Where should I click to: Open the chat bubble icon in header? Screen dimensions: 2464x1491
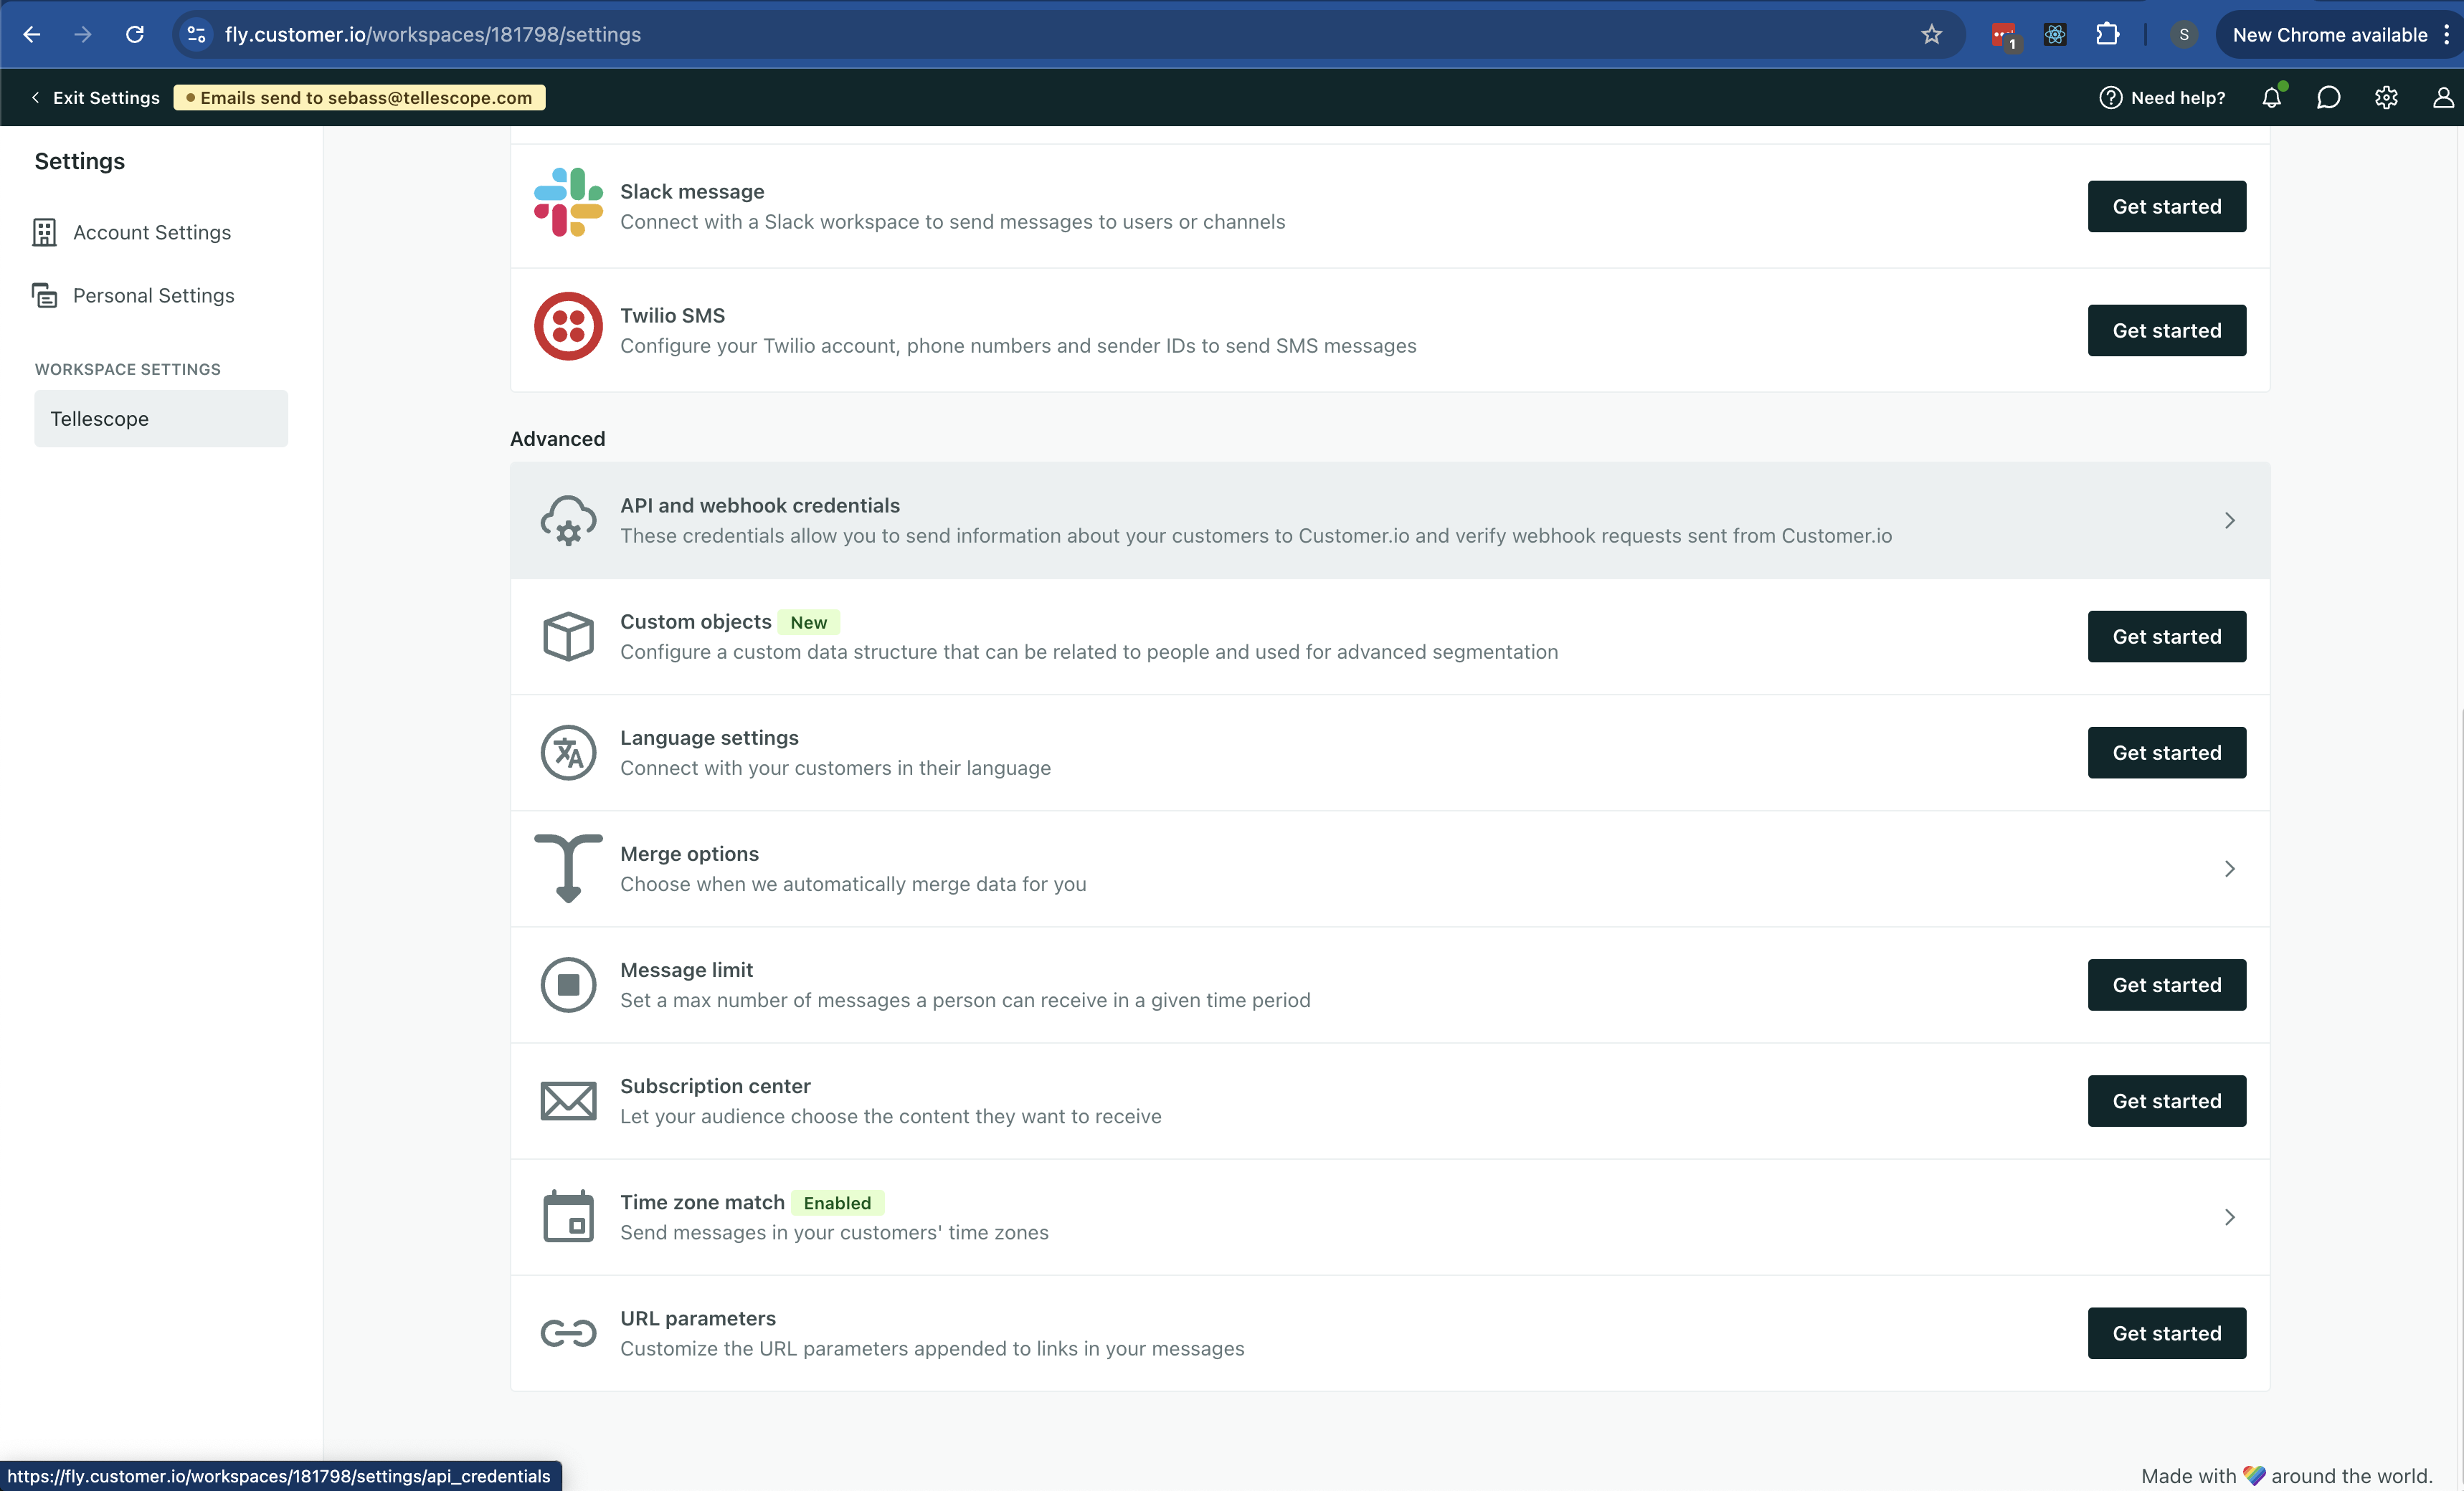[x=2329, y=97]
